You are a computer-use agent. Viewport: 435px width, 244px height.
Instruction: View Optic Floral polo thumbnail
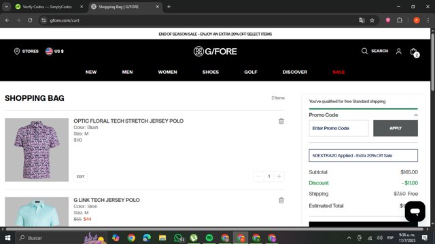pyautogui.click(x=37, y=150)
